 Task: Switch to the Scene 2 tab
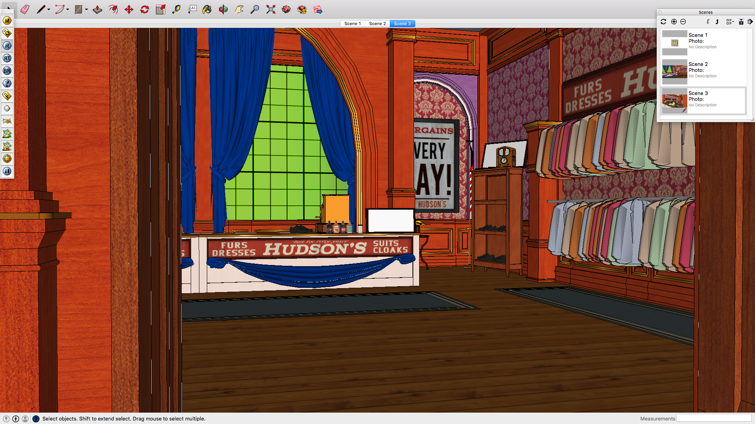point(377,24)
